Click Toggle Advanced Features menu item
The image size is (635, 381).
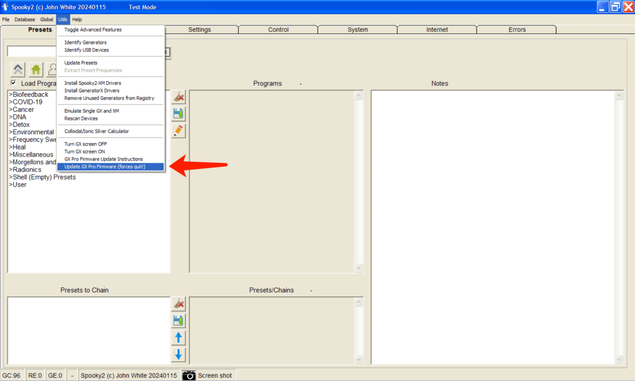point(93,30)
